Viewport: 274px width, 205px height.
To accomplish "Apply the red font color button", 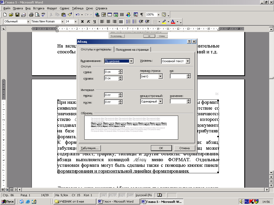I will click(x=173, y=21).
